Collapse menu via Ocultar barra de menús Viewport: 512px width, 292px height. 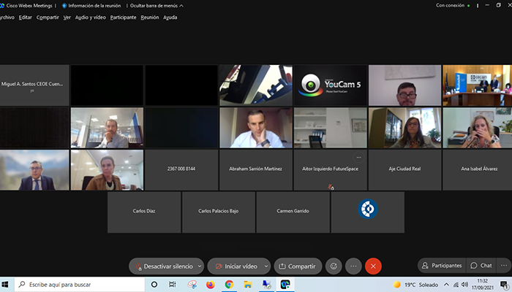point(156,5)
